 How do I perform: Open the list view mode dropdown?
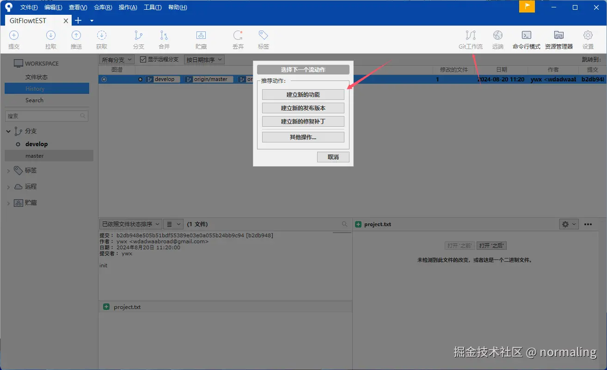click(x=173, y=224)
